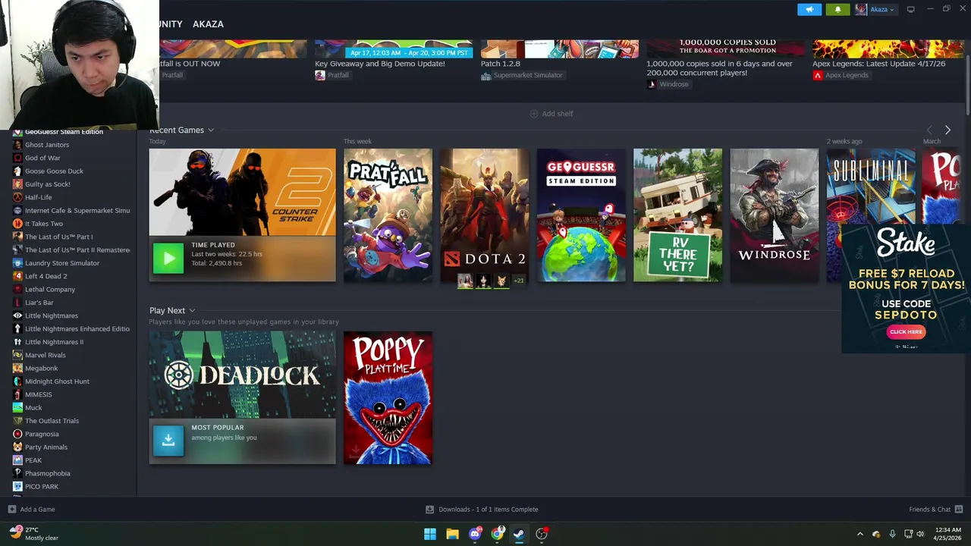Select God of War in the library list

42,158
